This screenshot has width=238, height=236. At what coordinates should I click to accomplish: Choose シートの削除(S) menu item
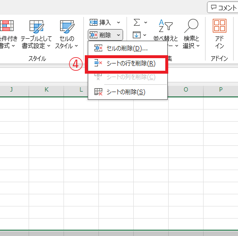pyautogui.click(x=127, y=92)
